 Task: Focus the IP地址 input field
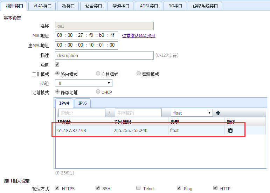[x=82, y=113]
